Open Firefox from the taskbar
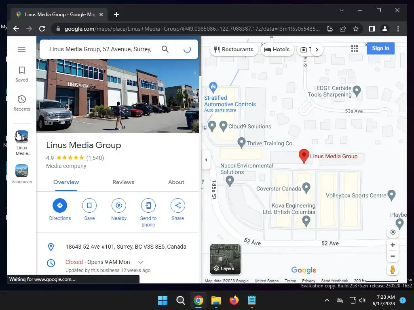414x310 pixels. (x=234, y=300)
